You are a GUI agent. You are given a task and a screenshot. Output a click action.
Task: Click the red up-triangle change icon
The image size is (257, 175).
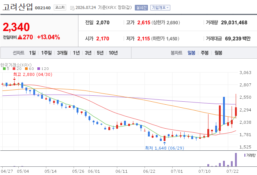(20, 37)
